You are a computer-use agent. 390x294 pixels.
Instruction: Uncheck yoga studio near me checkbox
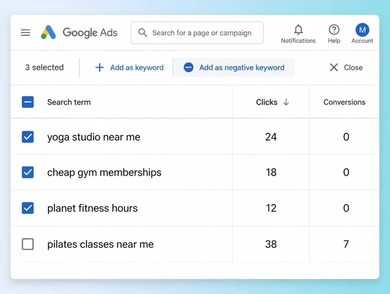[x=28, y=137]
